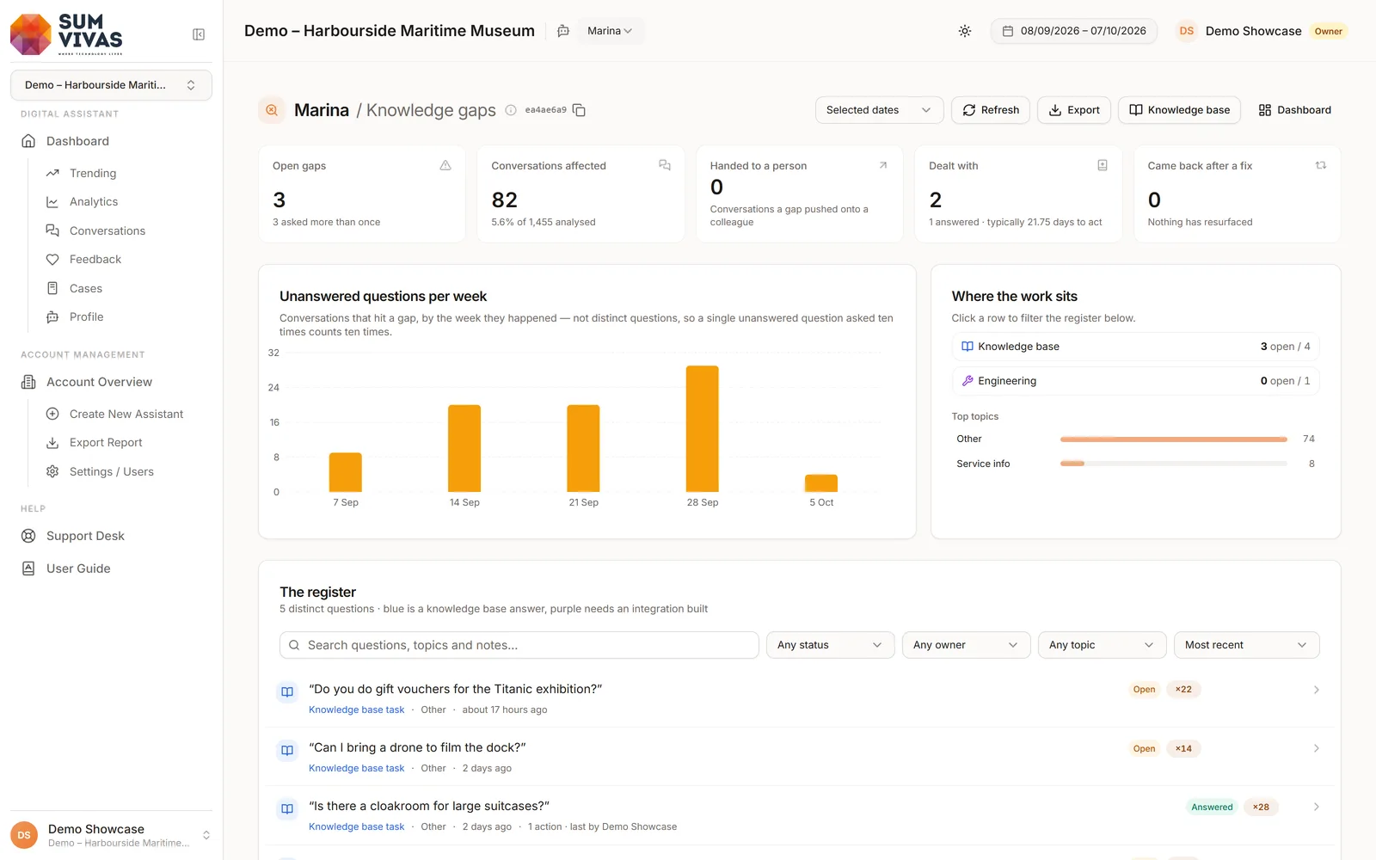The image size is (1376, 860).
Task: Open the Demo – Harbourside account switcher
Action: click(x=111, y=85)
